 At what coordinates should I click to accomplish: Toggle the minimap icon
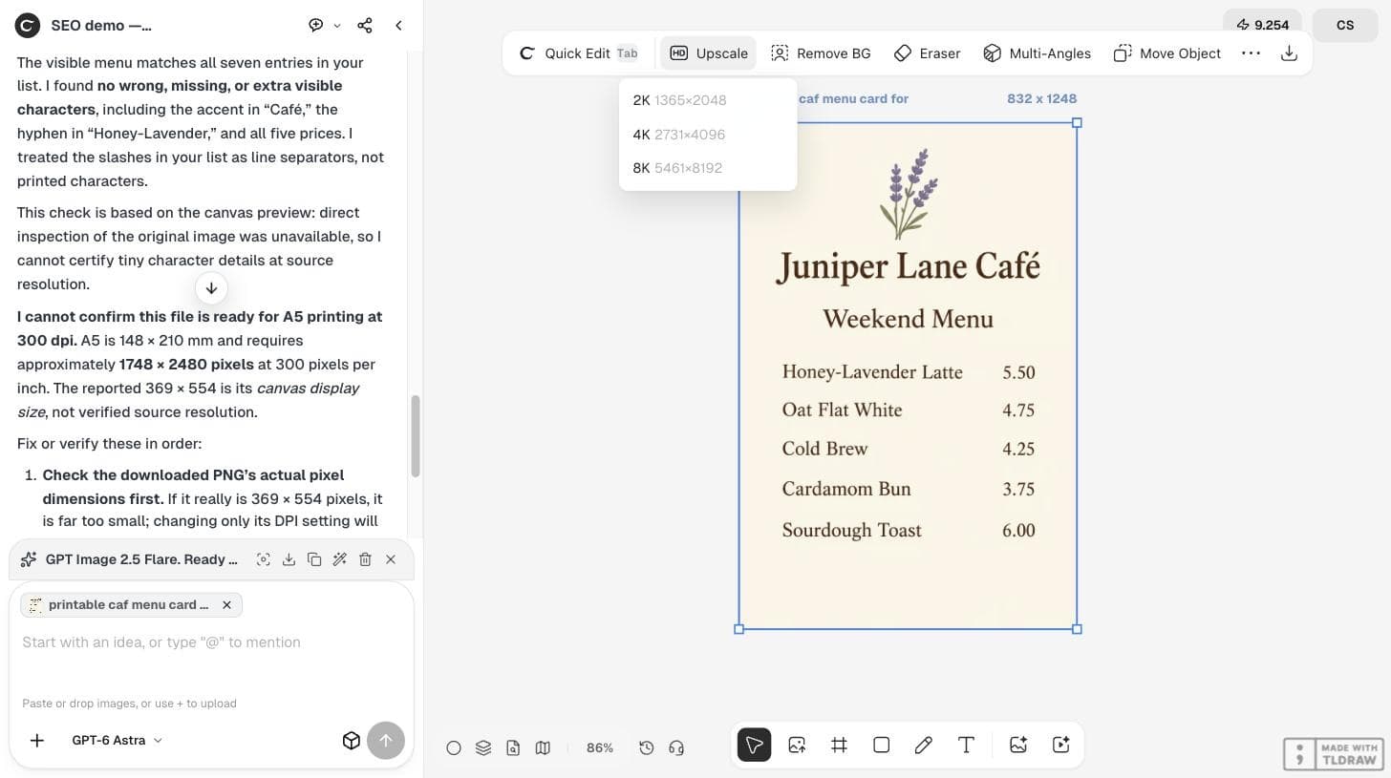coord(543,747)
